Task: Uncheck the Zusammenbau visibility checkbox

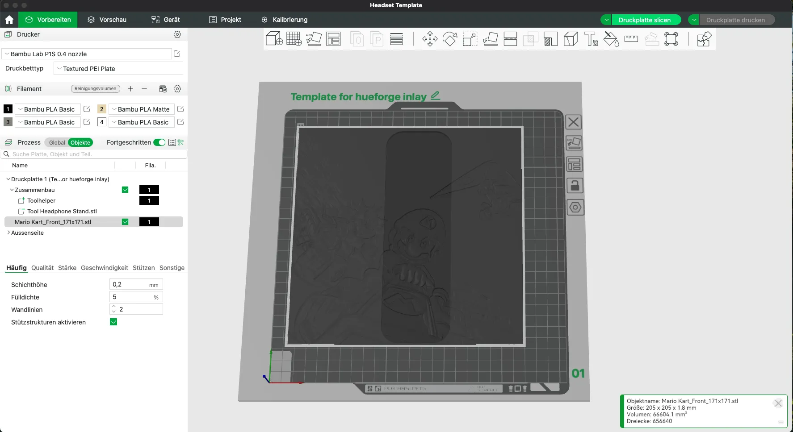Action: tap(125, 190)
